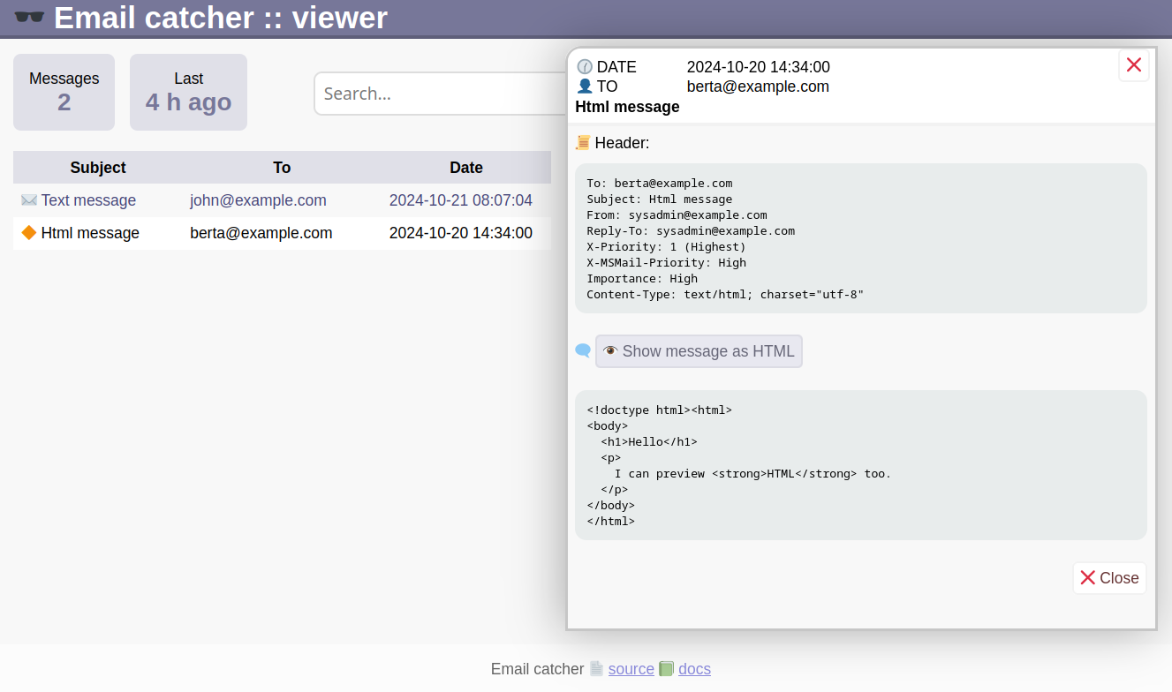Screen dimensions: 1172x692
Task: Click the clock icon next to DATE
Action: click(x=585, y=67)
